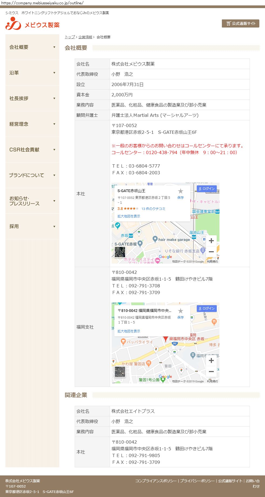Open the 13 件のクチコミ reviews link

pos(153,209)
